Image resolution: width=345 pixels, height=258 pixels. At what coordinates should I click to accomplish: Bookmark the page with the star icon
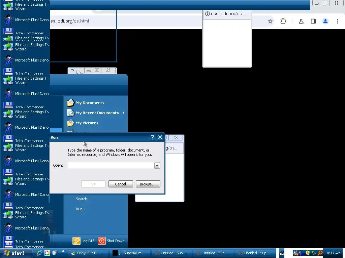[270, 21]
